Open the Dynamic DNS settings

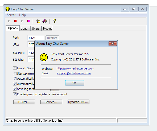tap(78, 102)
